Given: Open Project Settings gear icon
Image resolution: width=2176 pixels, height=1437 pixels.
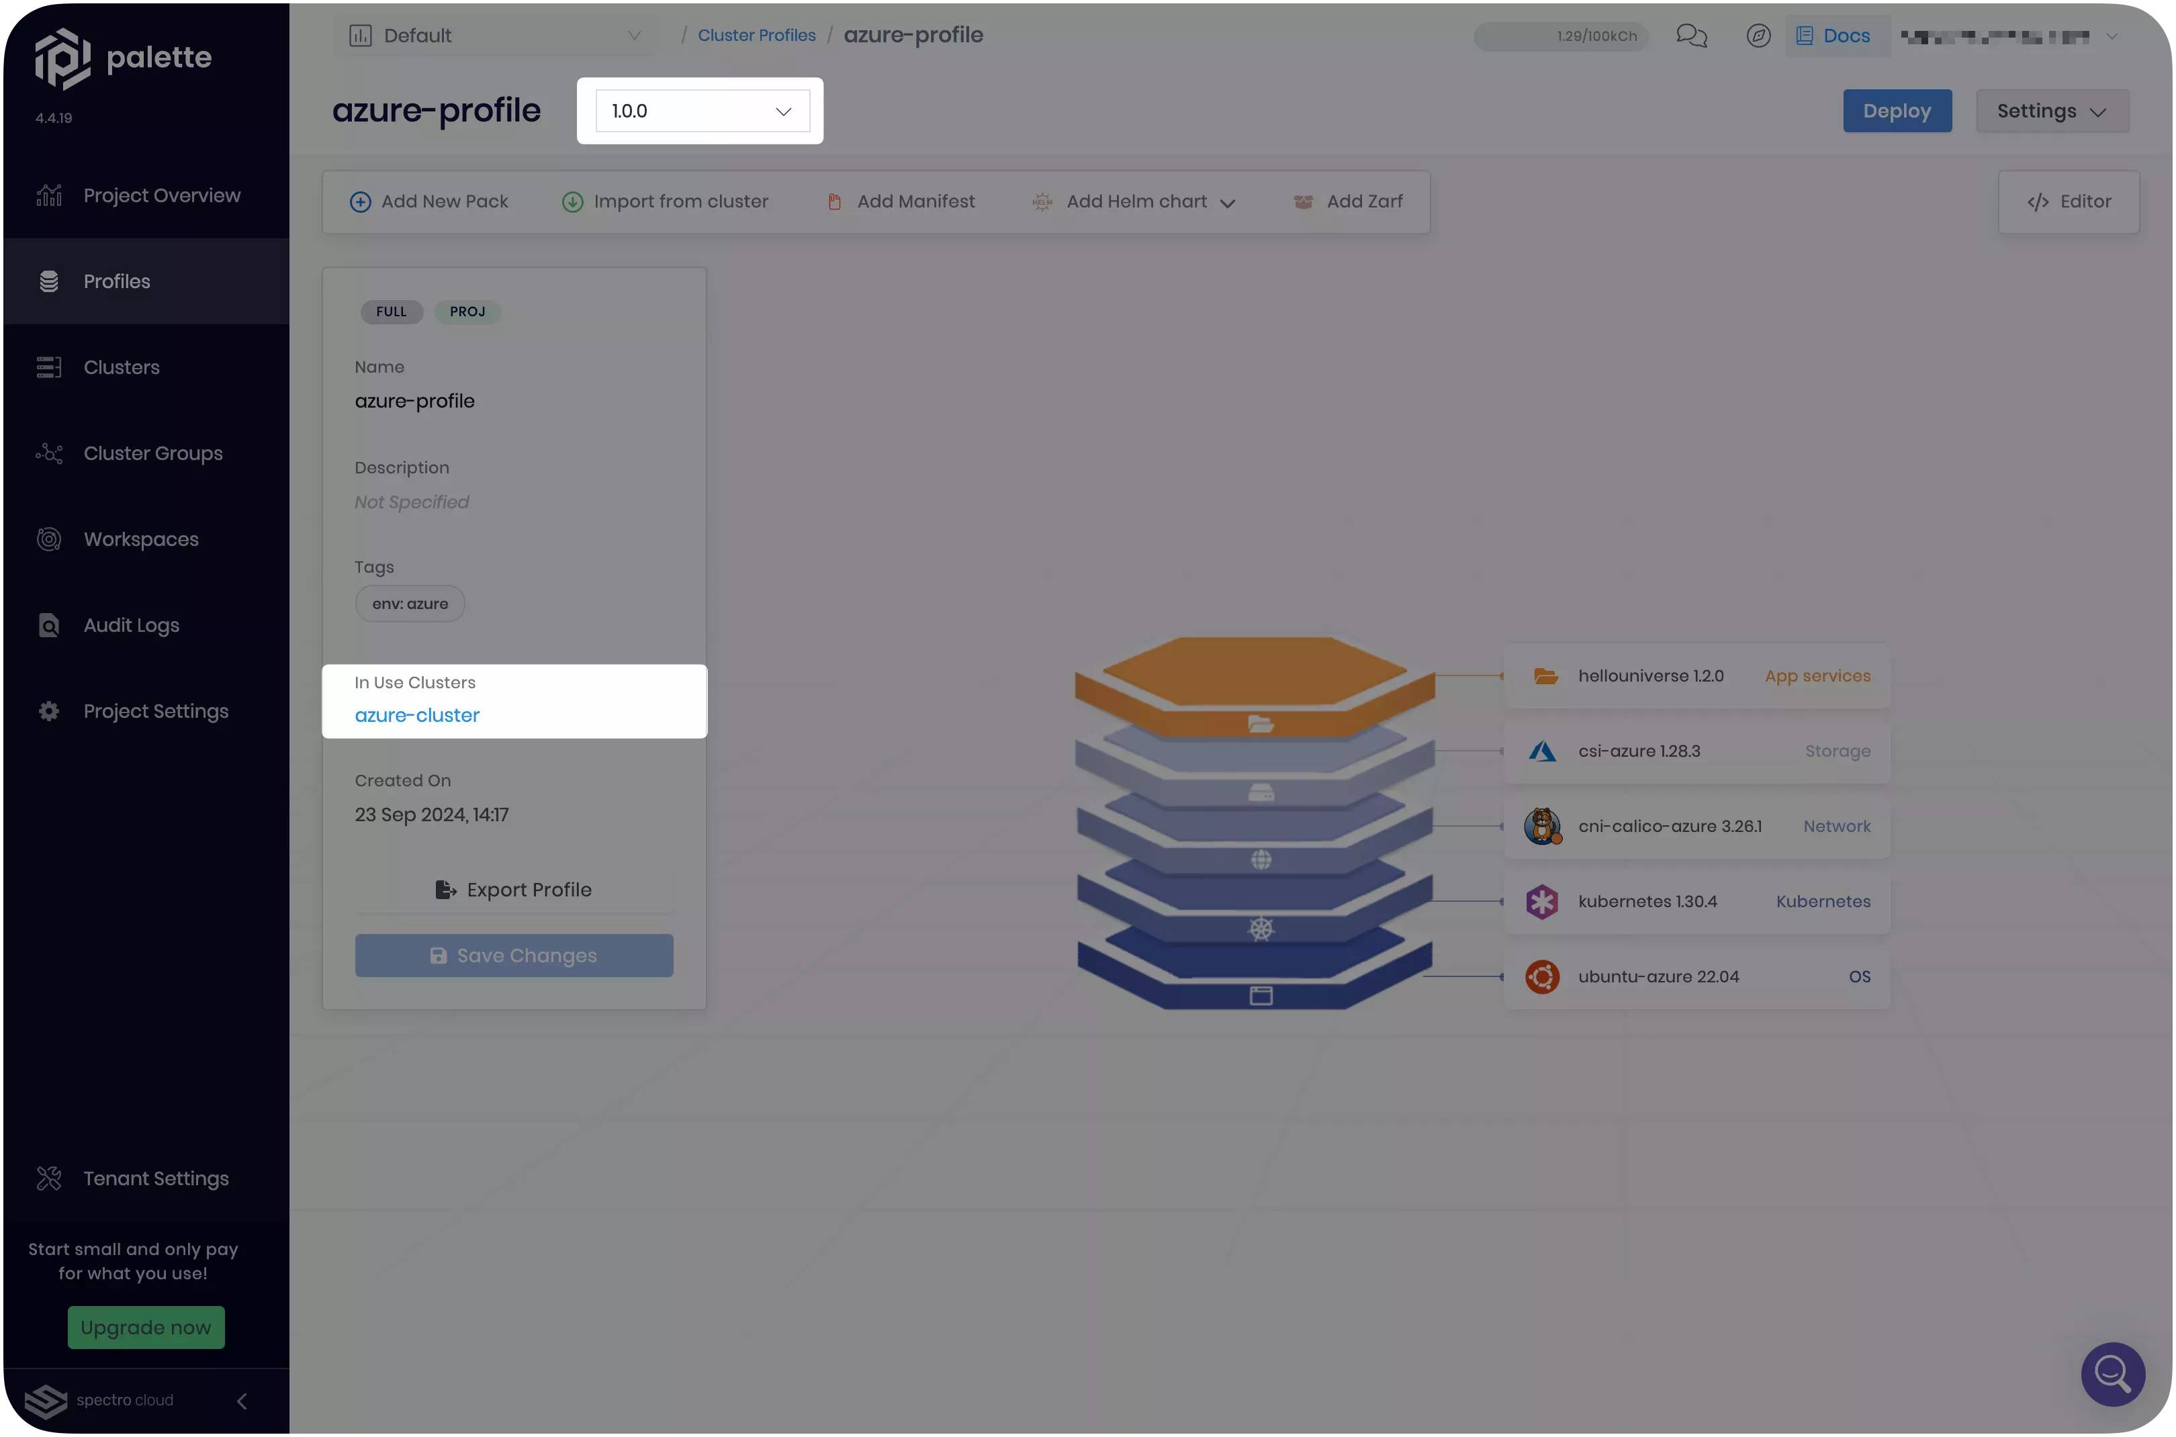Looking at the screenshot, I should click(x=156, y=710).
